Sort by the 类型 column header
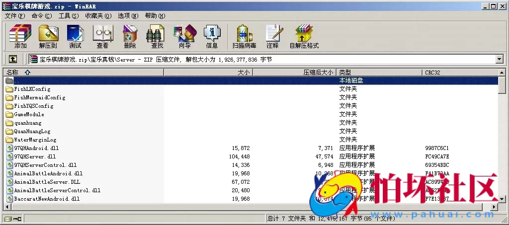 (x=379, y=73)
